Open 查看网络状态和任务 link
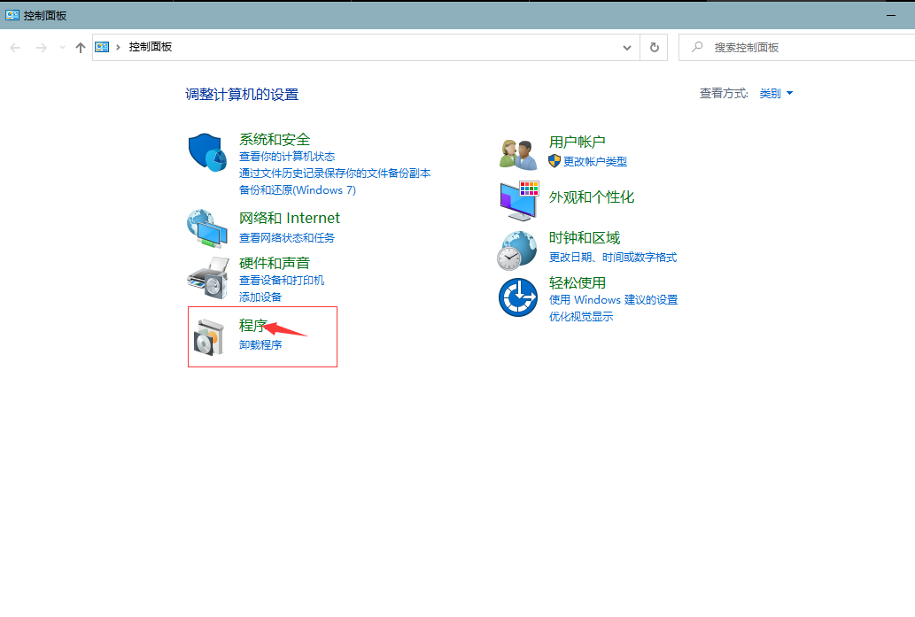Image resolution: width=915 pixels, height=617 pixels. [x=287, y=238]
